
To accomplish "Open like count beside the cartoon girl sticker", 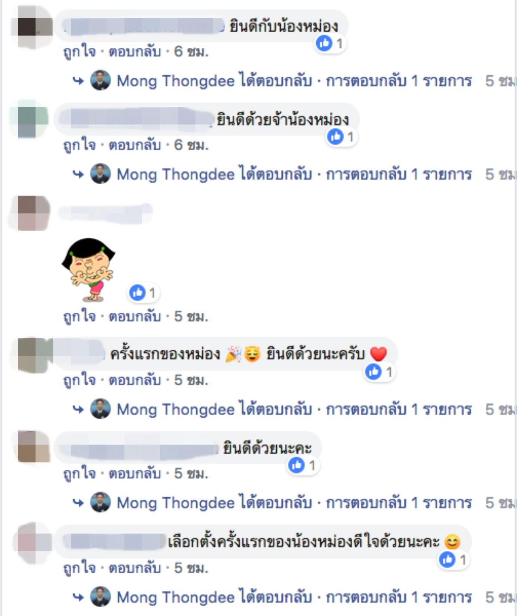I will click(x=143, y=293).
